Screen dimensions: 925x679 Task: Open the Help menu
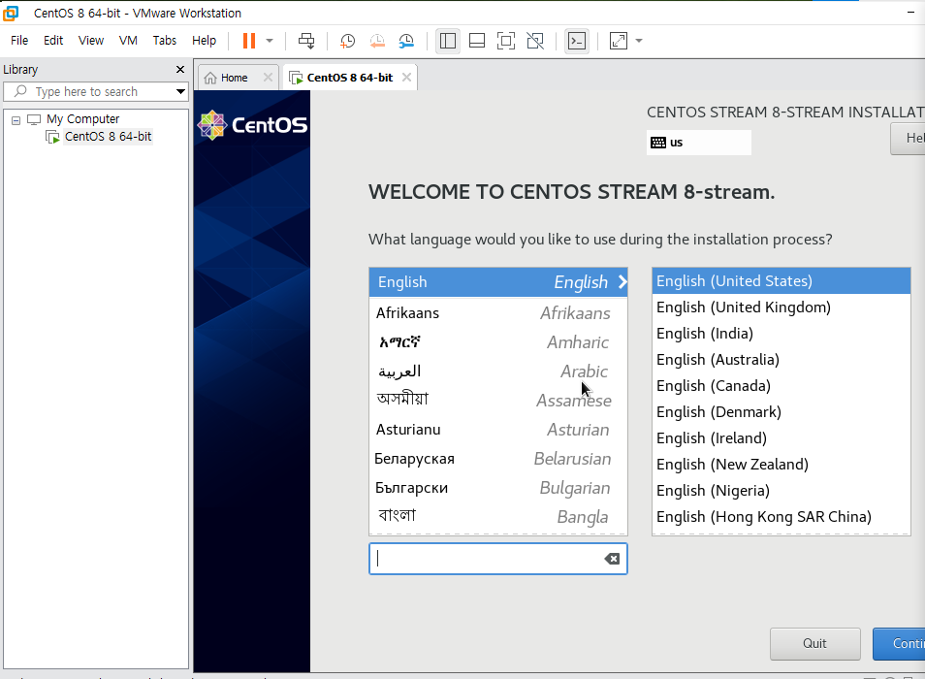pos(205,40)
